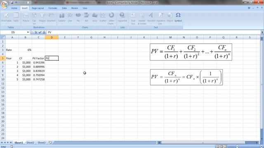Screen dimensions: 264x148
Task: Click the Office button logo
Action: click(x=5, y=5)
